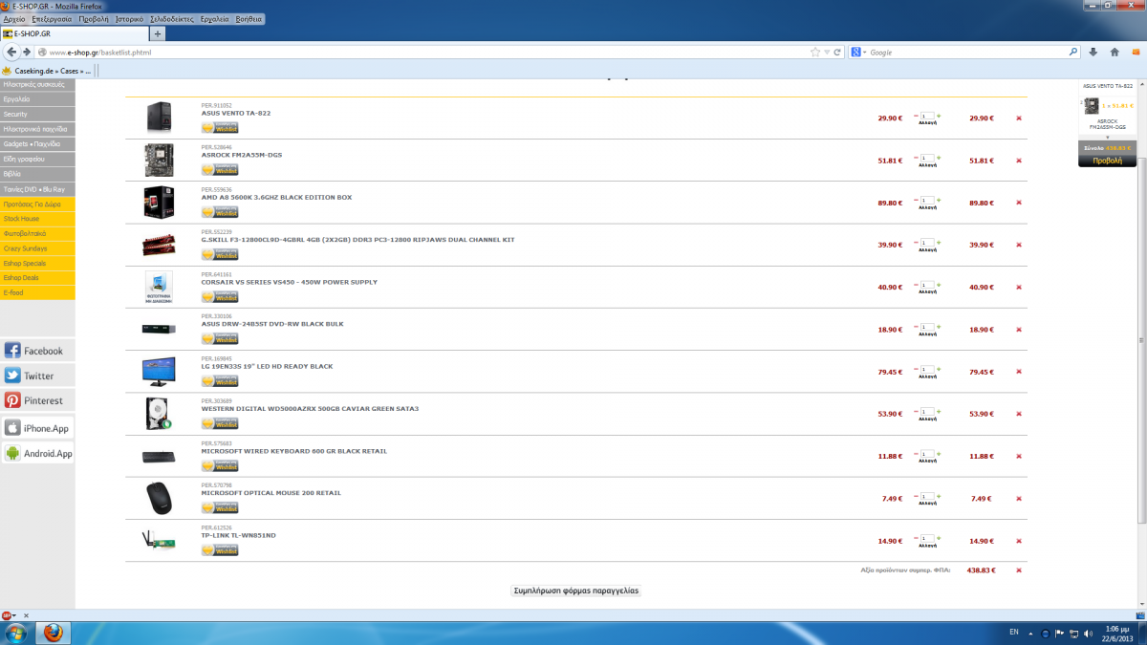Click Προβολή button in mini-cart
This screenshot has width=1147, height=645.
pos(1107,161)
